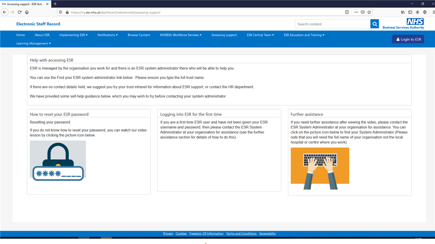Viewport: 435px width, 244px height.
Task: Click the NHS Business Services Authority logo
Action: coord(404,24)
